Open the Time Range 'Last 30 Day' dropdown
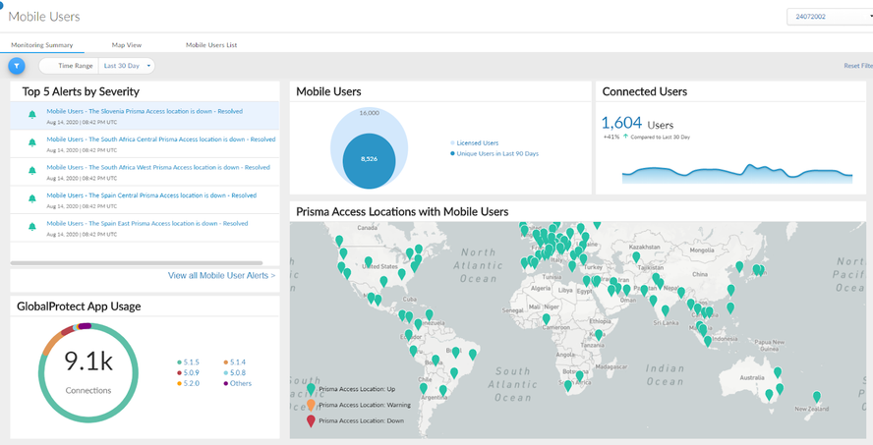The width and height of the screenshot is (873, 445). [x=128, y=66]
